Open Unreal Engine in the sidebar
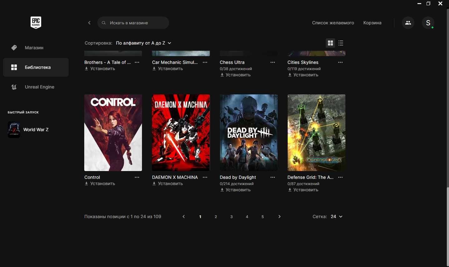 point(36,87)
